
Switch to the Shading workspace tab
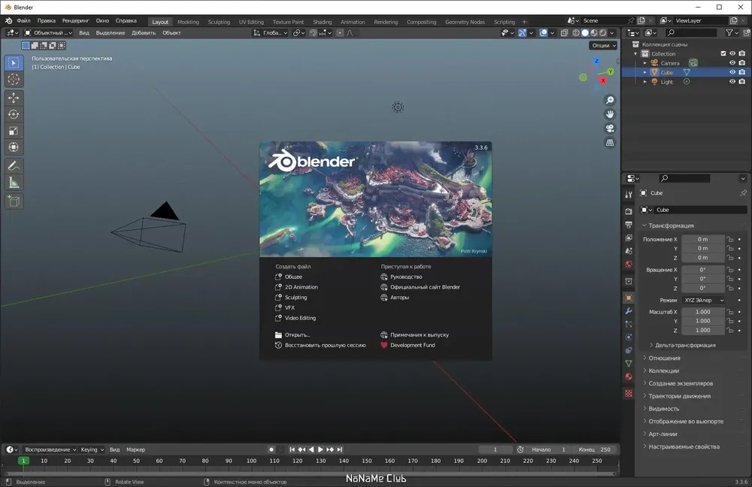tap(323, 22)
